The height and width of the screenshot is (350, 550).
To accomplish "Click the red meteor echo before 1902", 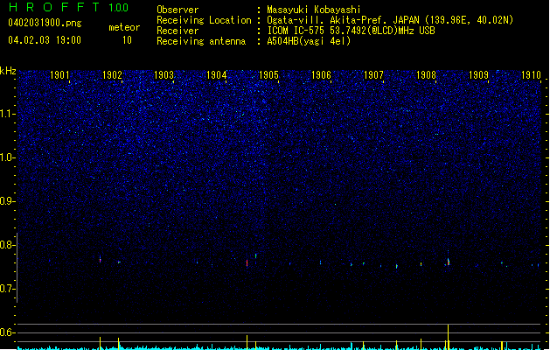I will (100, 259).
